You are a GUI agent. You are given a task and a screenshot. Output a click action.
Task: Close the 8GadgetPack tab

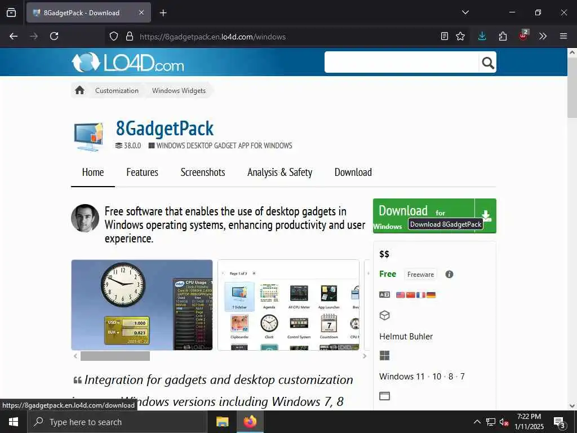141,12
